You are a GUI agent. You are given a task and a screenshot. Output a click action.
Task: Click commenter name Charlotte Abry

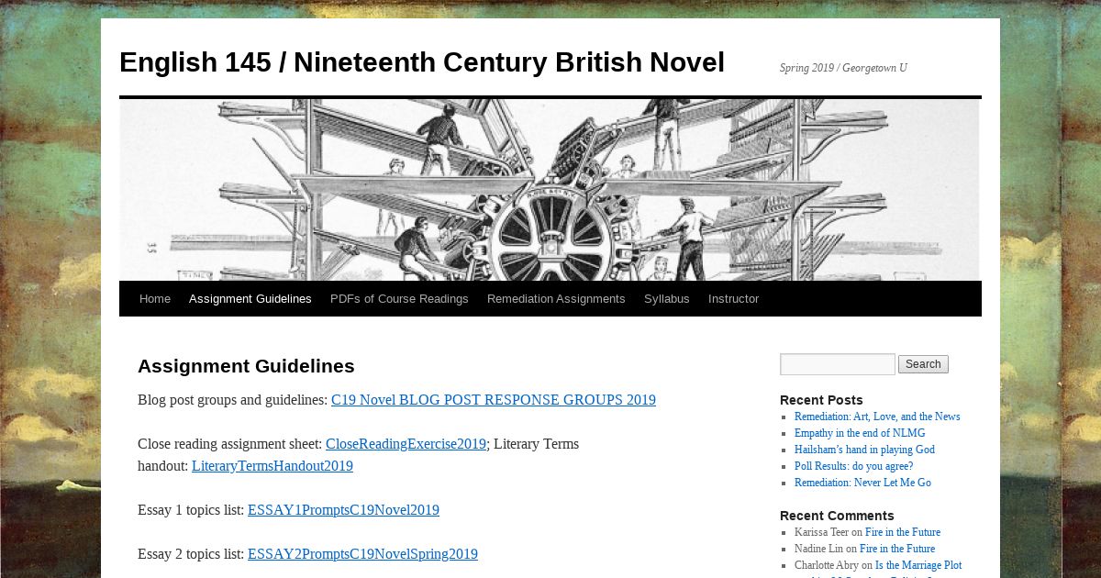click(827, 565)
